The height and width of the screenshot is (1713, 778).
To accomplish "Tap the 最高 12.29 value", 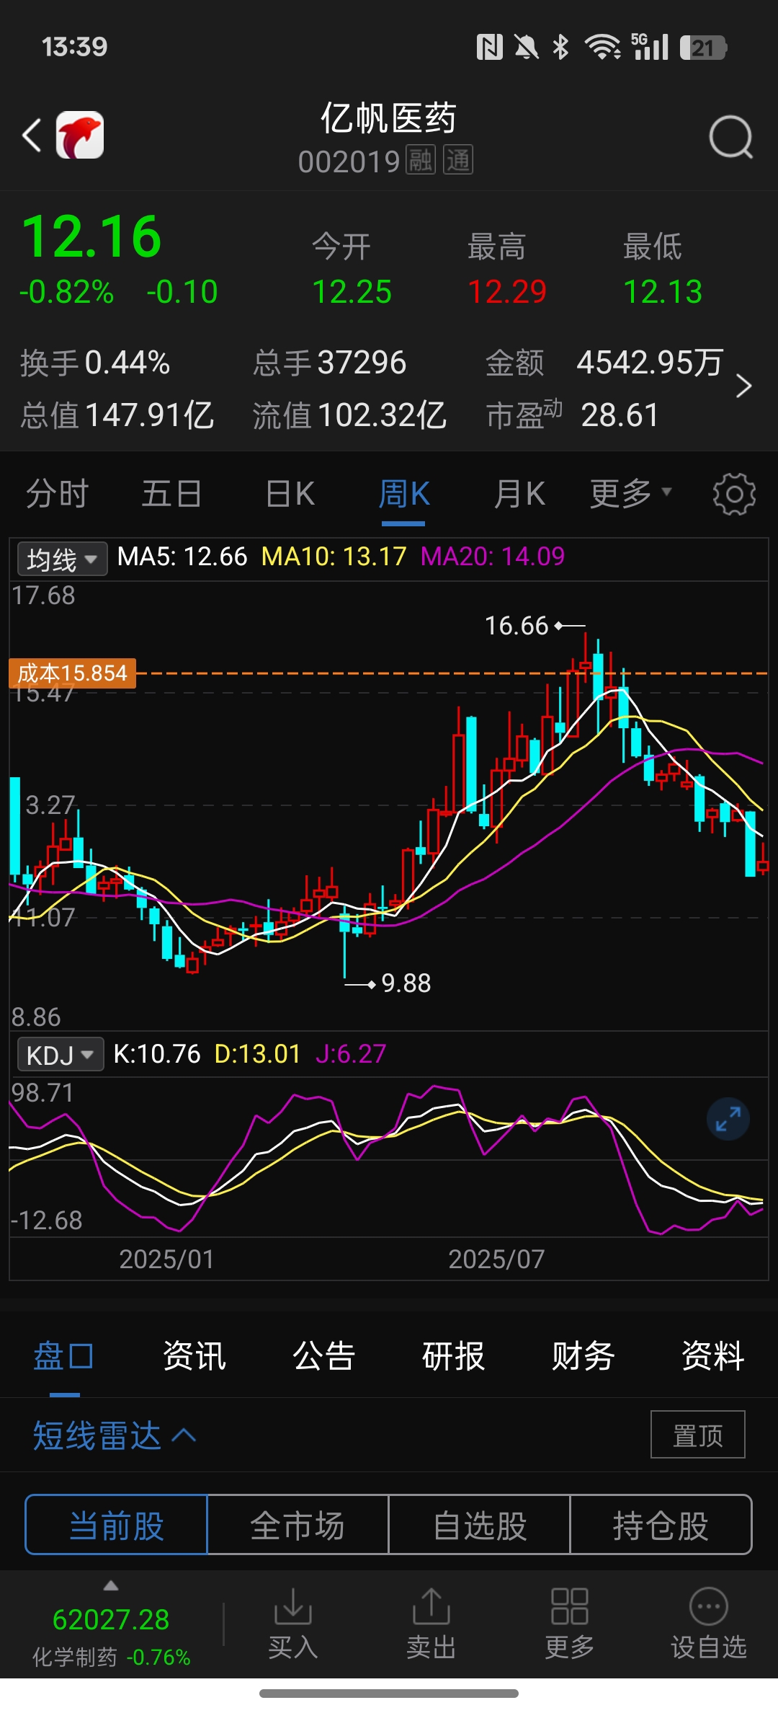I will [507, 292].
